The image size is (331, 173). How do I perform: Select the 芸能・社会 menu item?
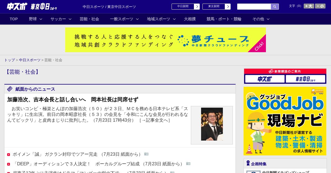click(x=89, y=19)
